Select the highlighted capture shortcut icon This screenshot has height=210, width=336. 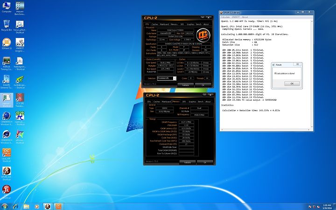tap(7, 100)
